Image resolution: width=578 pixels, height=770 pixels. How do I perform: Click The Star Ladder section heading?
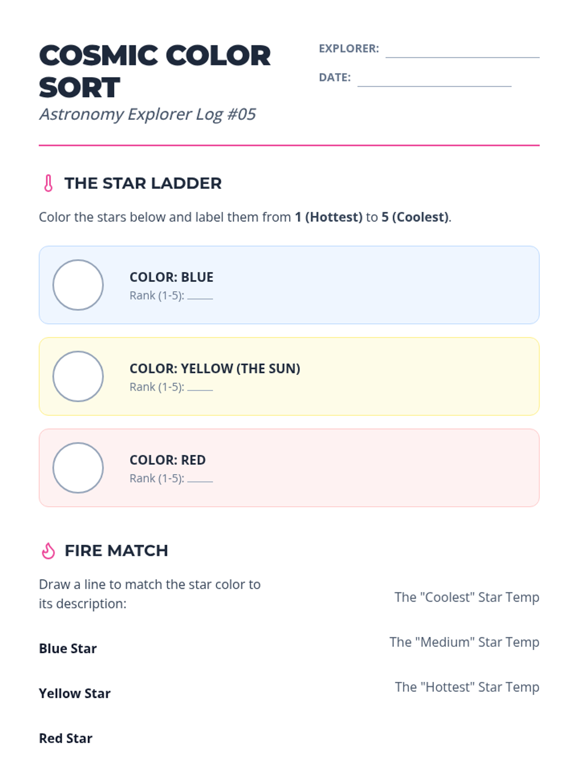click(x=143, y=183)
